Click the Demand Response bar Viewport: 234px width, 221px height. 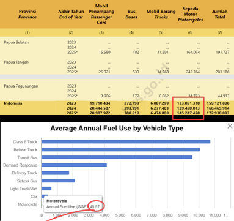pyautogui.click(x=74, y=165)
